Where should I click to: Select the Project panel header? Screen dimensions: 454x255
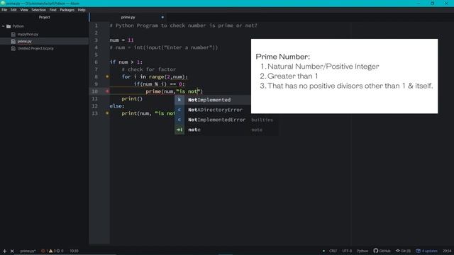pos(44,17)
